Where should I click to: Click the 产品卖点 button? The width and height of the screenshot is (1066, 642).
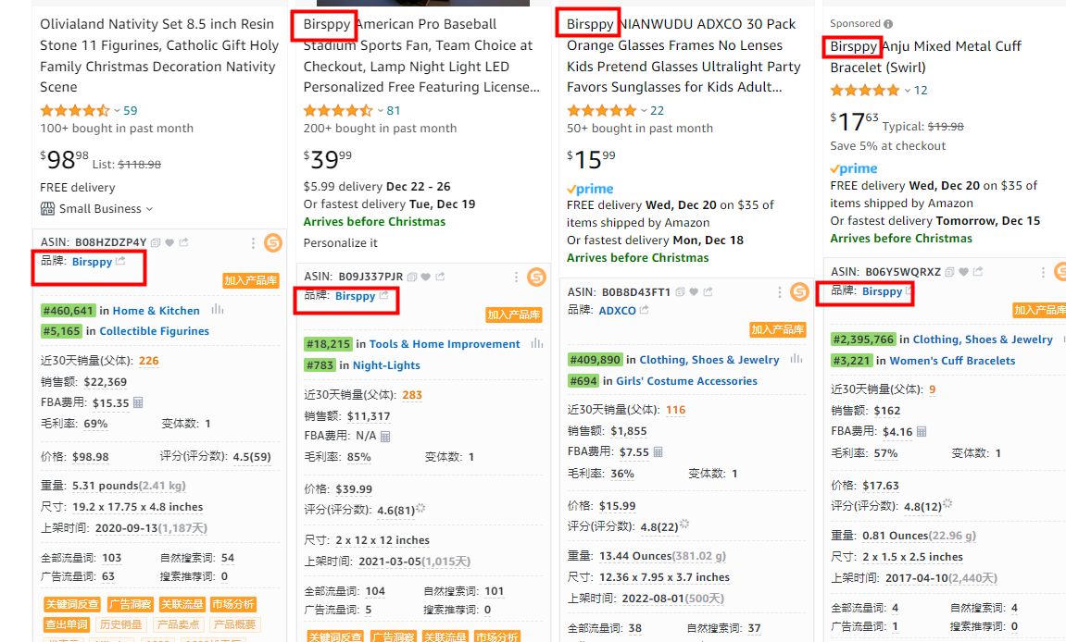[x=178, y=624]
